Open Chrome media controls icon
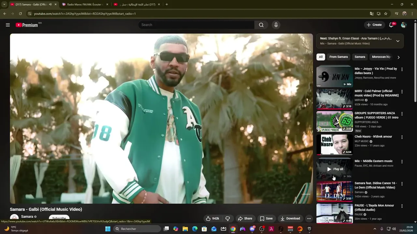The width and height of the screenshot is (417, 234). coord(396,14)
